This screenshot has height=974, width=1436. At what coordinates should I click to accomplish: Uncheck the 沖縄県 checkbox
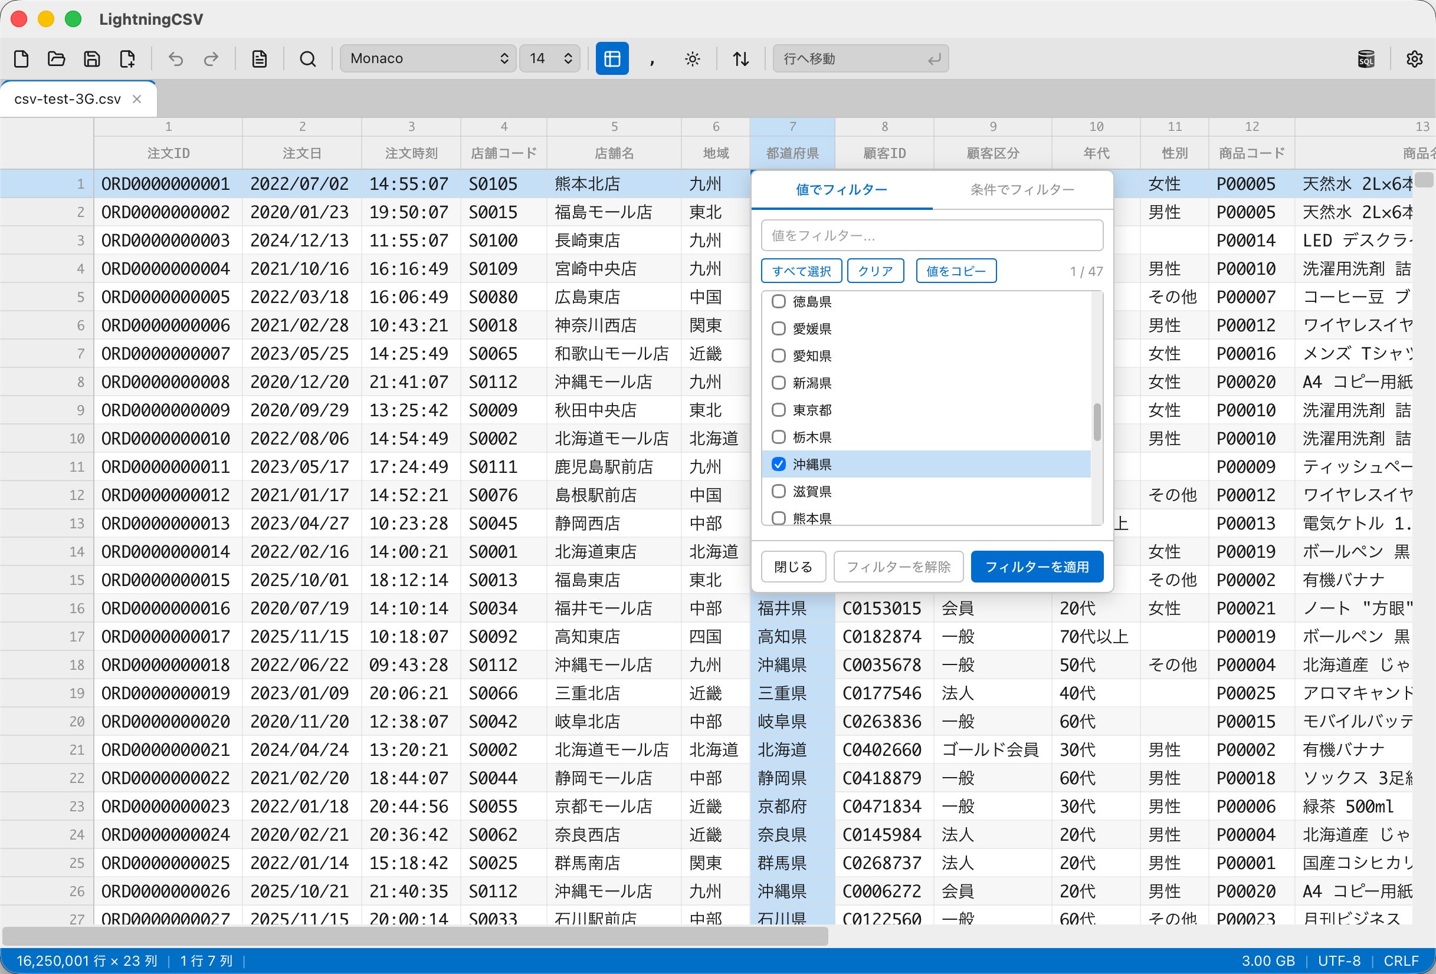[779, 465]
